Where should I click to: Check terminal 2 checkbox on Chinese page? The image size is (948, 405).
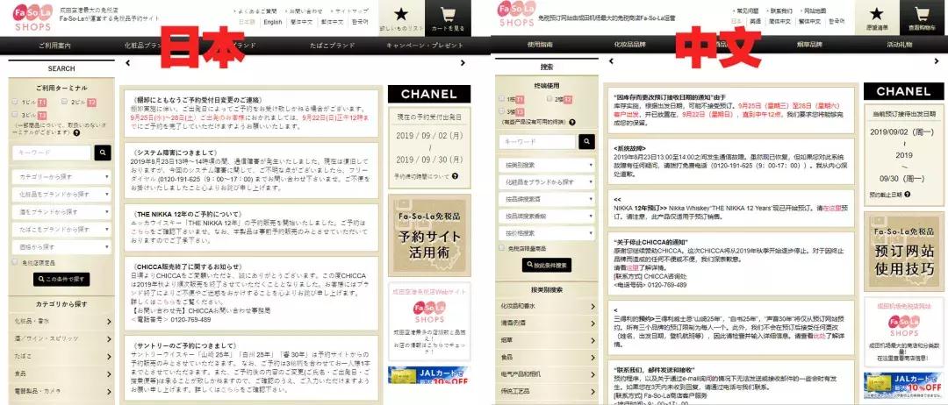[x=549, y=98]
